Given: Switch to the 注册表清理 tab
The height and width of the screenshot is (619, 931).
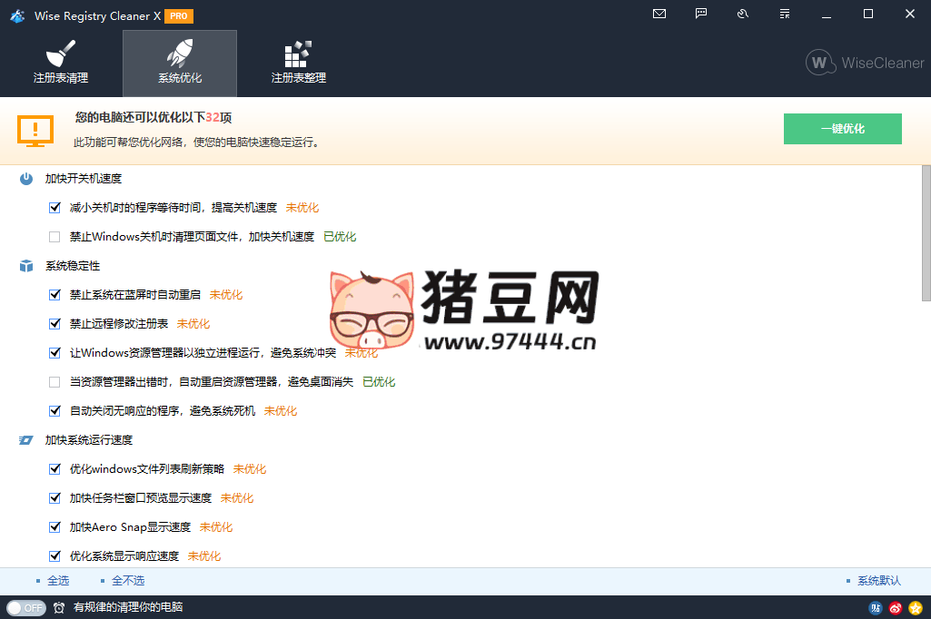Looking at the screenshot, I should click(60, 63).
